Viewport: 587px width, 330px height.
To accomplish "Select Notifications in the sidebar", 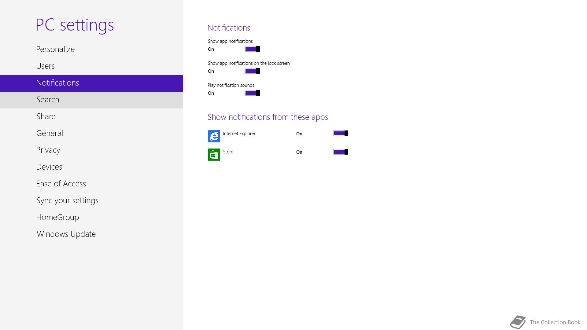I will click(x=91, y=83).
